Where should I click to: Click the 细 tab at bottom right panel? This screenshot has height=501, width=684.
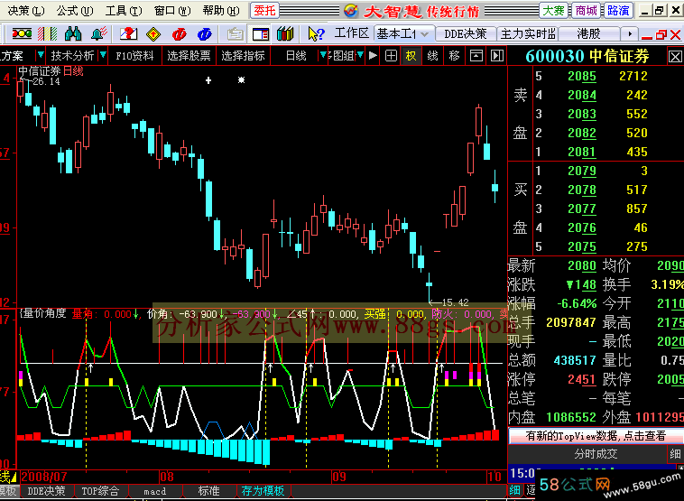[514, 490]
